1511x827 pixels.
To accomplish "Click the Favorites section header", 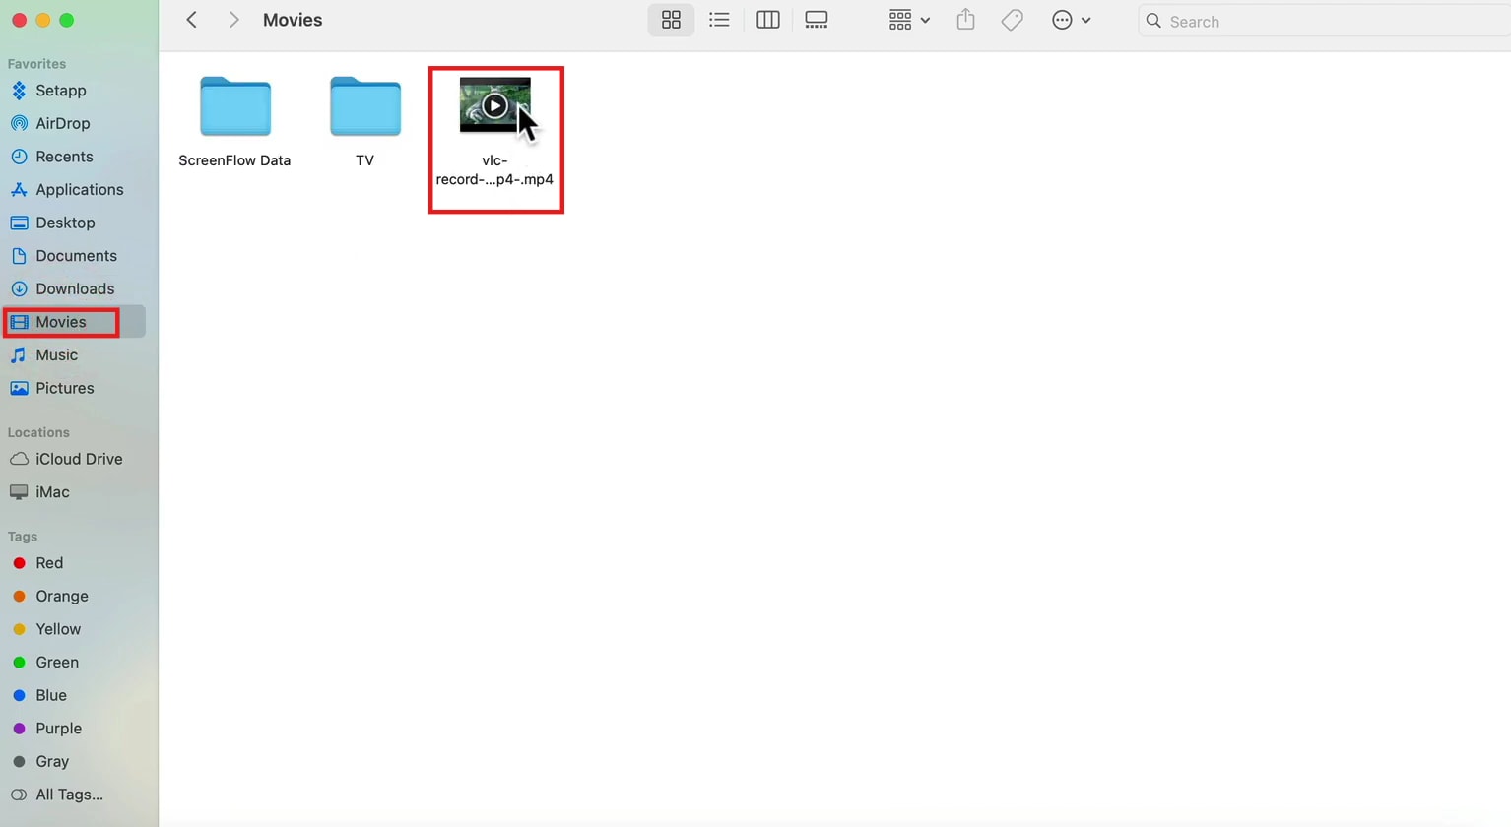I will pos(36,64).
